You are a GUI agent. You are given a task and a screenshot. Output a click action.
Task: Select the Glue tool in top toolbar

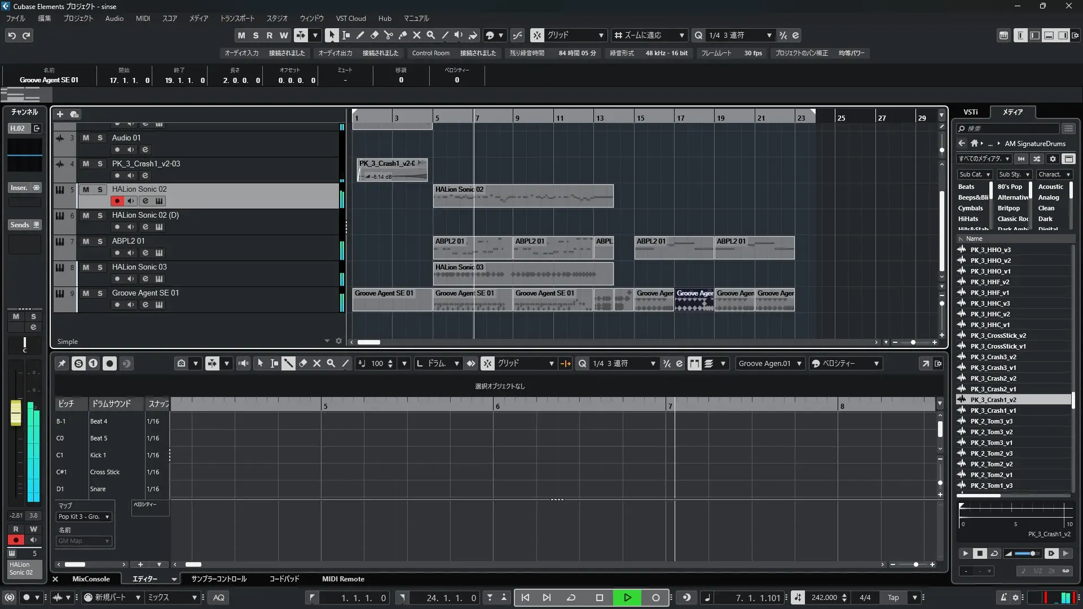402,35
